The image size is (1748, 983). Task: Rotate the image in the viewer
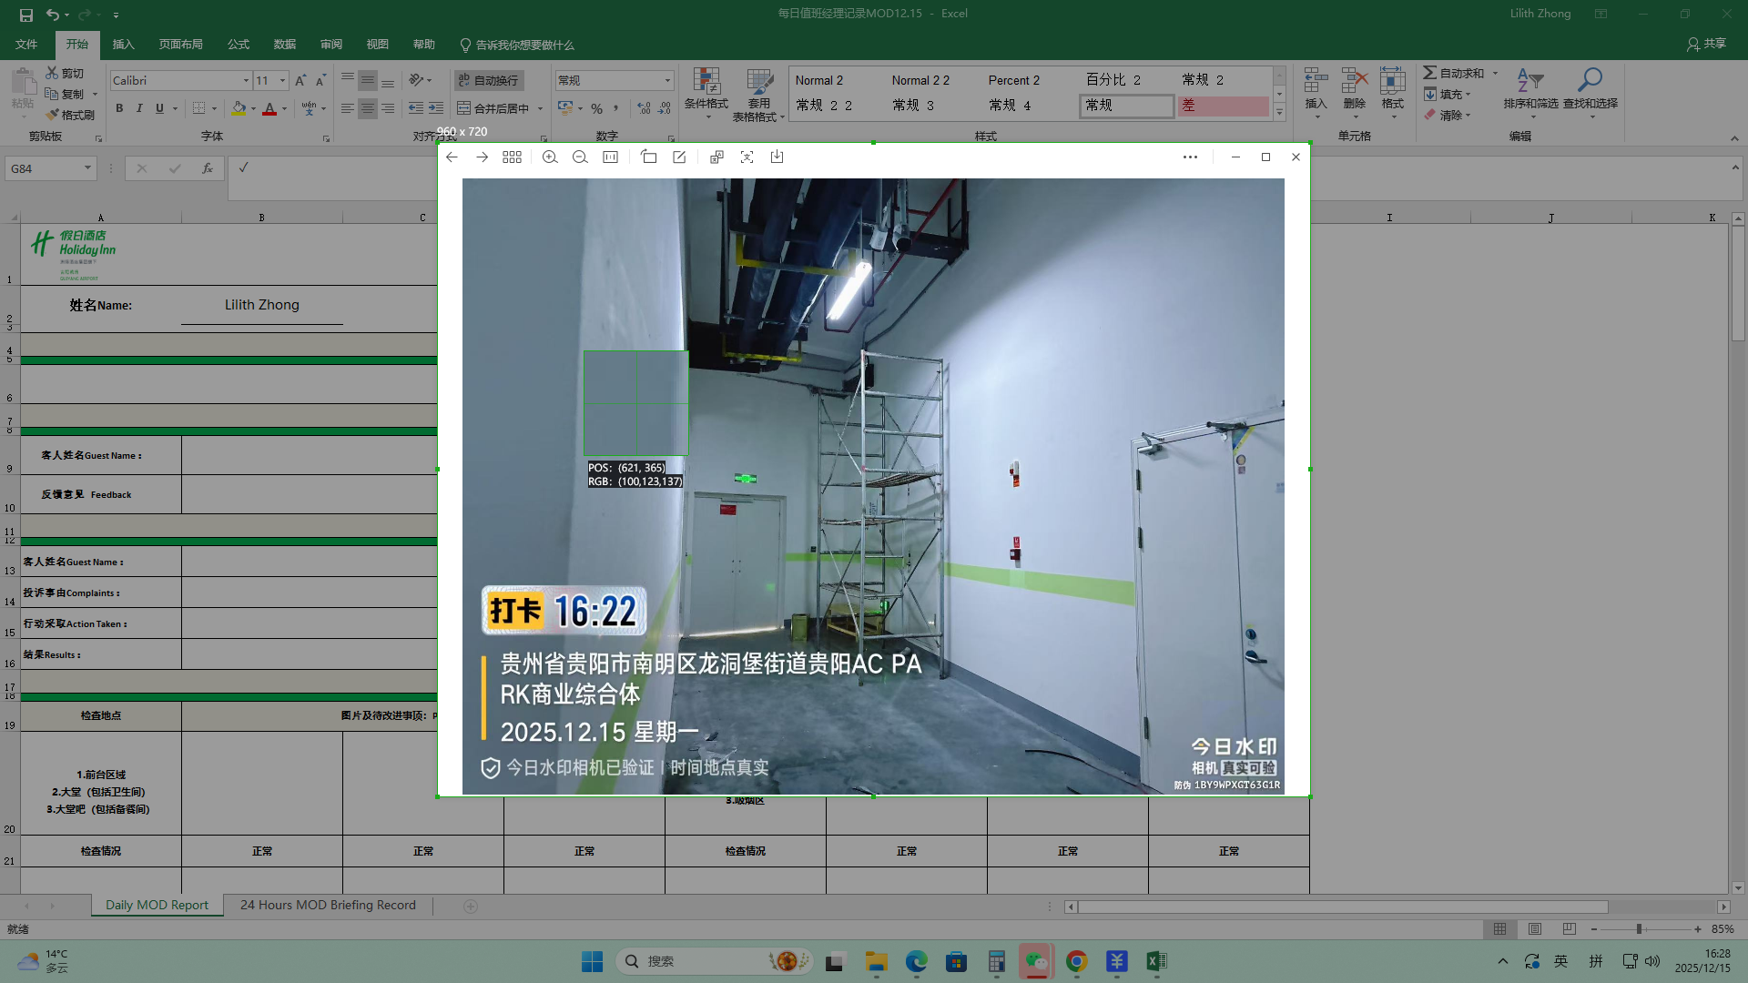point(648,157)
